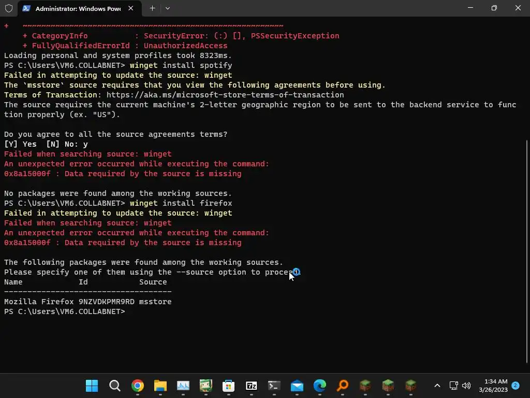Open the Mail app from taskbar
The width and height of the screenshot is (530, 398).
297,386
